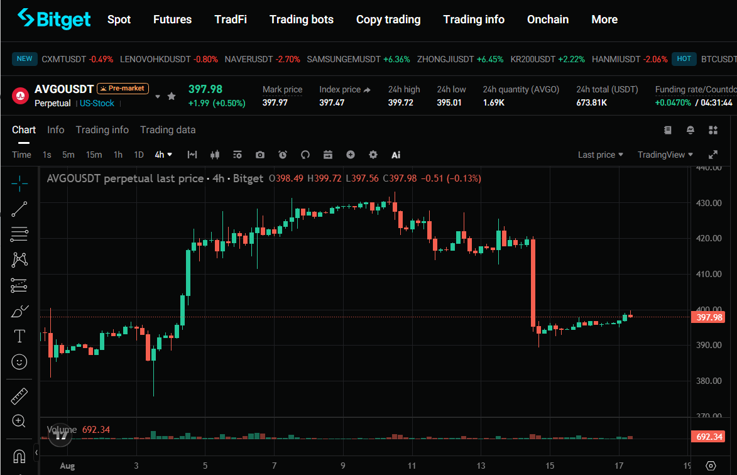
Task: Select the Fibonacci retracement lines tool
Action: (x=19, y=234)
